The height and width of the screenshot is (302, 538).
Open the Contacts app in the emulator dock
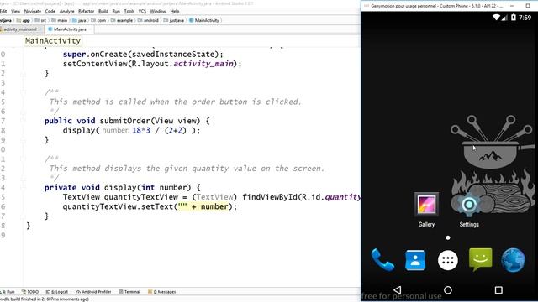tap(415, 260)
